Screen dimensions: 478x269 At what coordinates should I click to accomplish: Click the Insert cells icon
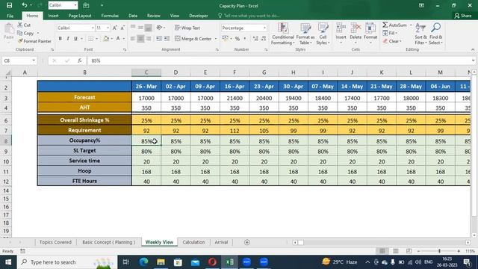341,28
